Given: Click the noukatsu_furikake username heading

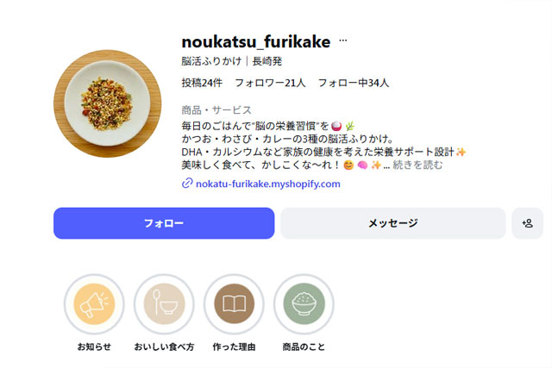Looking at the screenshot, I should click(x=255, y=42).
